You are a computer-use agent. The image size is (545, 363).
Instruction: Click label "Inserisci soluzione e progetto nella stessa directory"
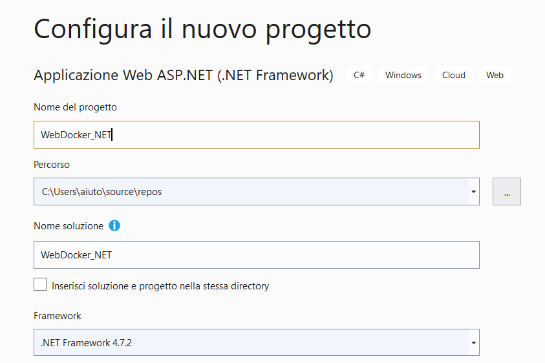(x=160, y=286)
